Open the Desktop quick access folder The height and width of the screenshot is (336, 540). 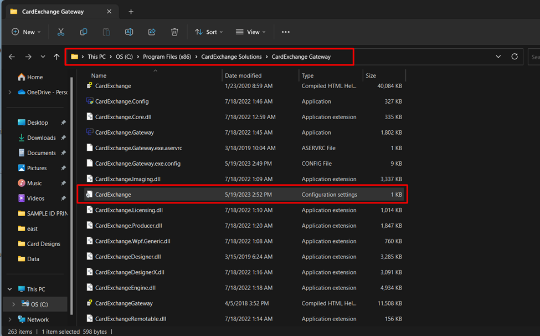tap(33, 123)
